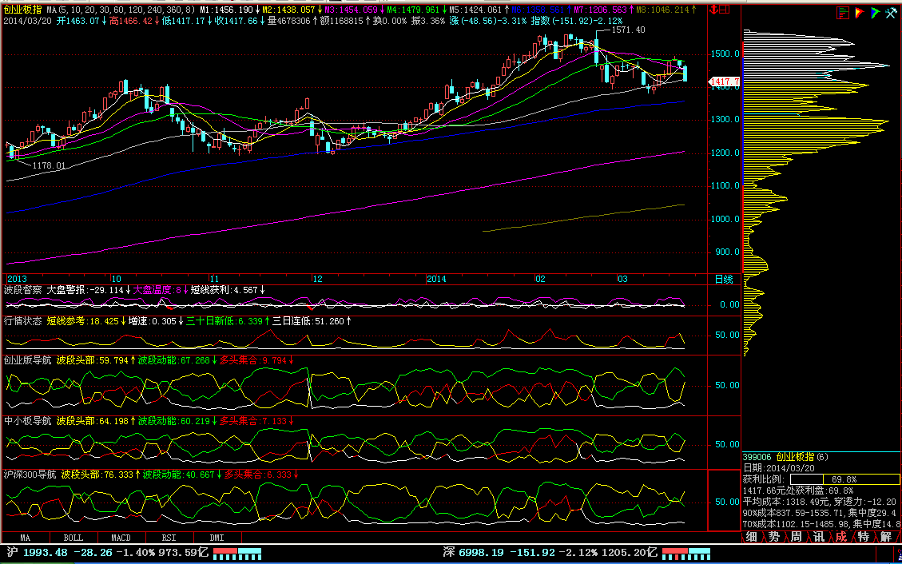Select the red 成 cost tab
Viewport: 902px width, 564px height.
(x=841, y=537)
